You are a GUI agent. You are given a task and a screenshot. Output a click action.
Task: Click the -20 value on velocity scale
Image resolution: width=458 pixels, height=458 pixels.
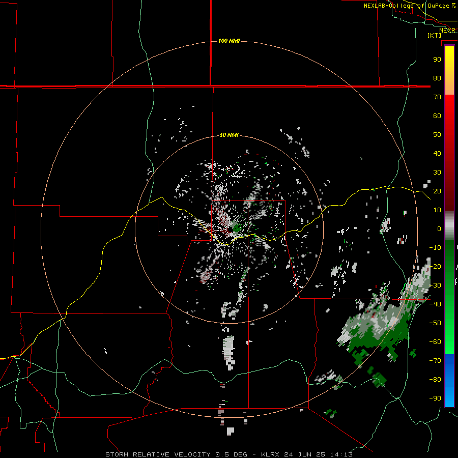(x=435, y=266)
